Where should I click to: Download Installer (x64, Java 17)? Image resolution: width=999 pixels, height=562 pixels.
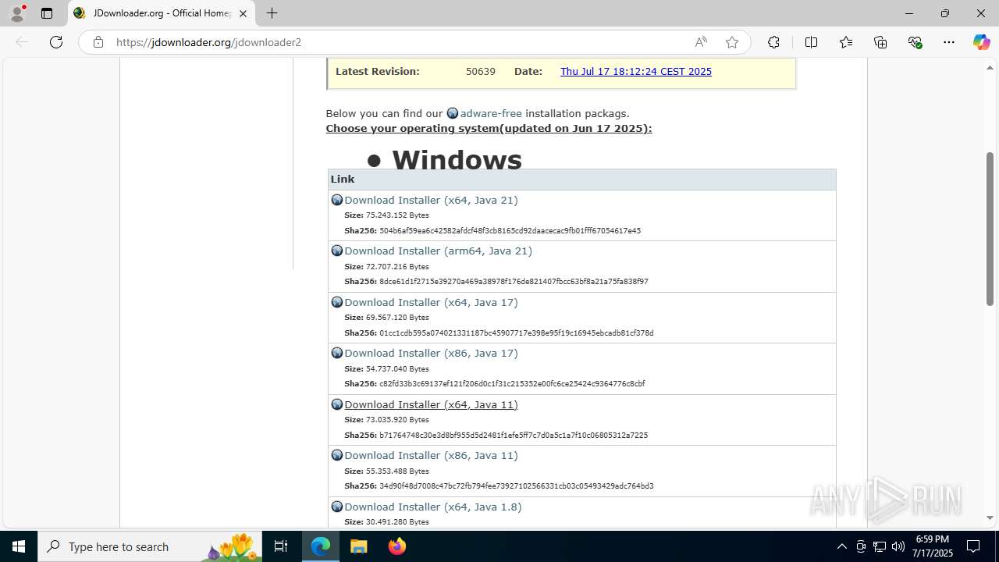click(431, 302)
